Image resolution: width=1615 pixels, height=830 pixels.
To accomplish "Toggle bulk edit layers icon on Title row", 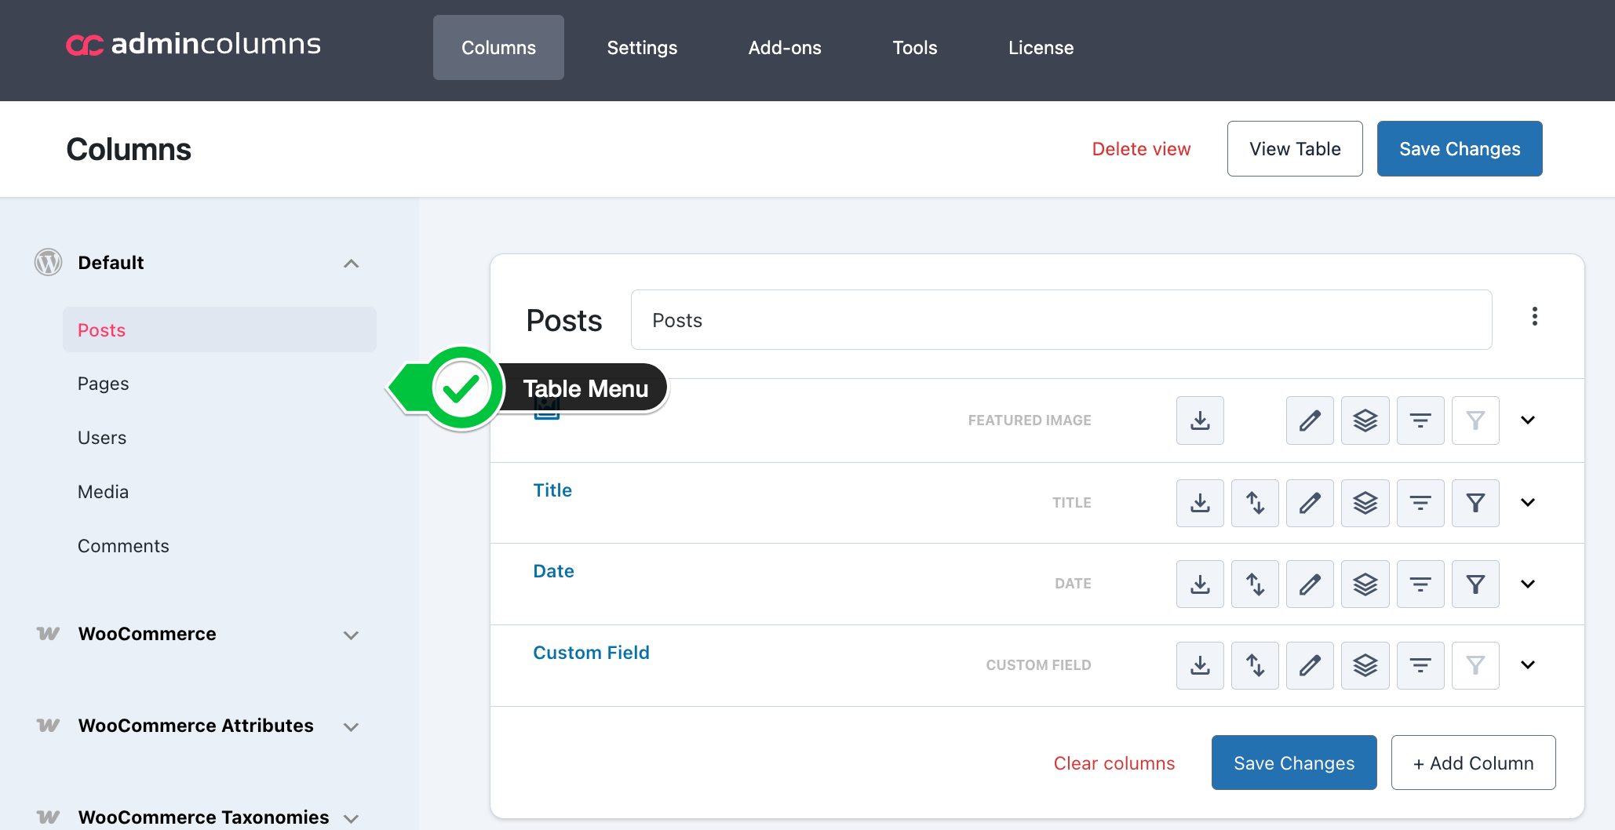I will click(1365, 503).
